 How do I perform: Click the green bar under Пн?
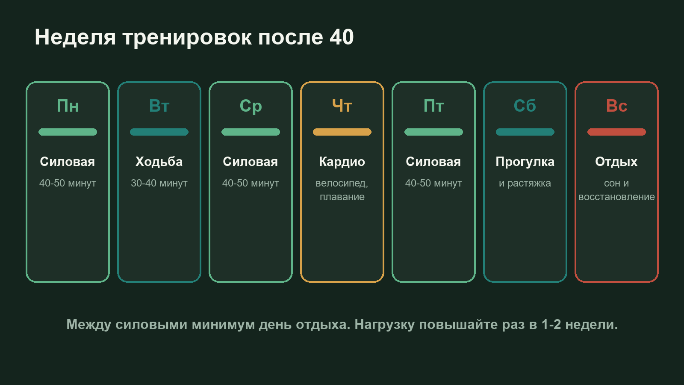click(x=68, y=132)
